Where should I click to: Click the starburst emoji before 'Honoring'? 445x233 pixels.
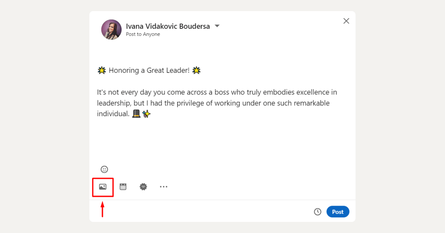102,70
